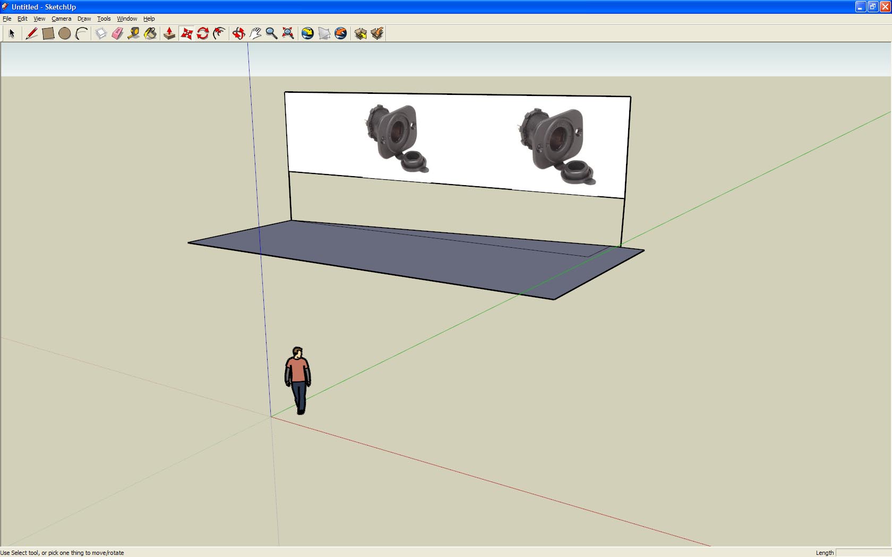The image size is (892, 557).
Task: Click the Toggle Terrain icon
Action: pos(324,33)
